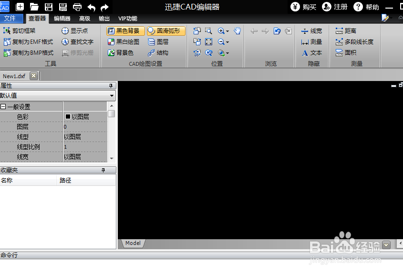Click the style editor icon near top-right

click(x=385, y=18)
